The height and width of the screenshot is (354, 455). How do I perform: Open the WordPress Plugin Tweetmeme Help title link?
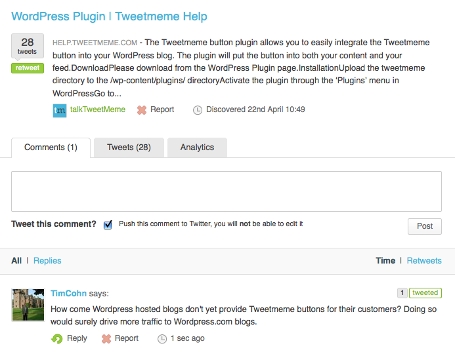pos(110,16)
